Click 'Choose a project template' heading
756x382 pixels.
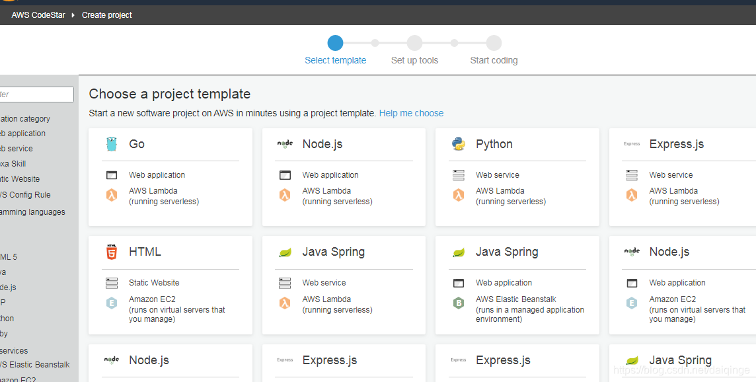pyautogui.click(x=170, y=94)
